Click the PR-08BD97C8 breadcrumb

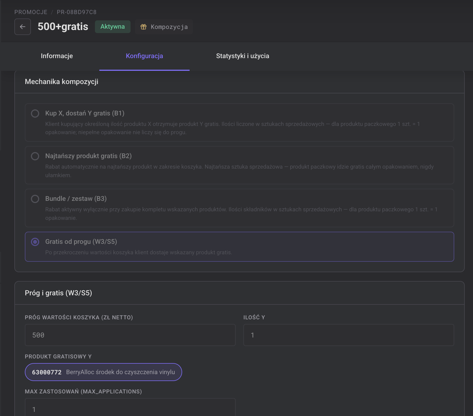click(x=77, y=12)
